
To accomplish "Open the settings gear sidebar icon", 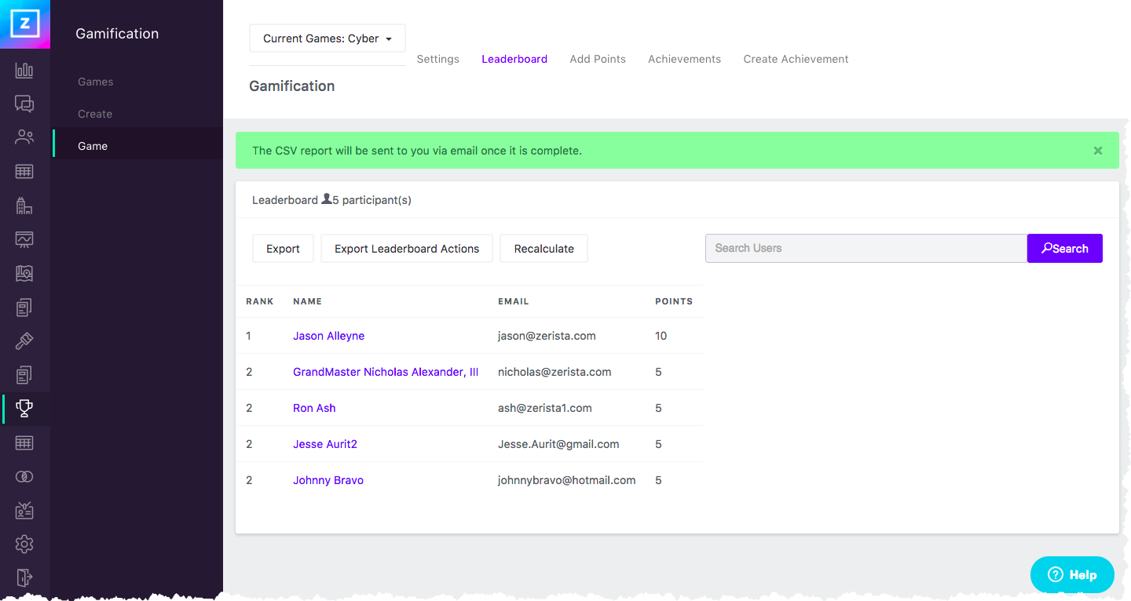I will click(24, 544).
